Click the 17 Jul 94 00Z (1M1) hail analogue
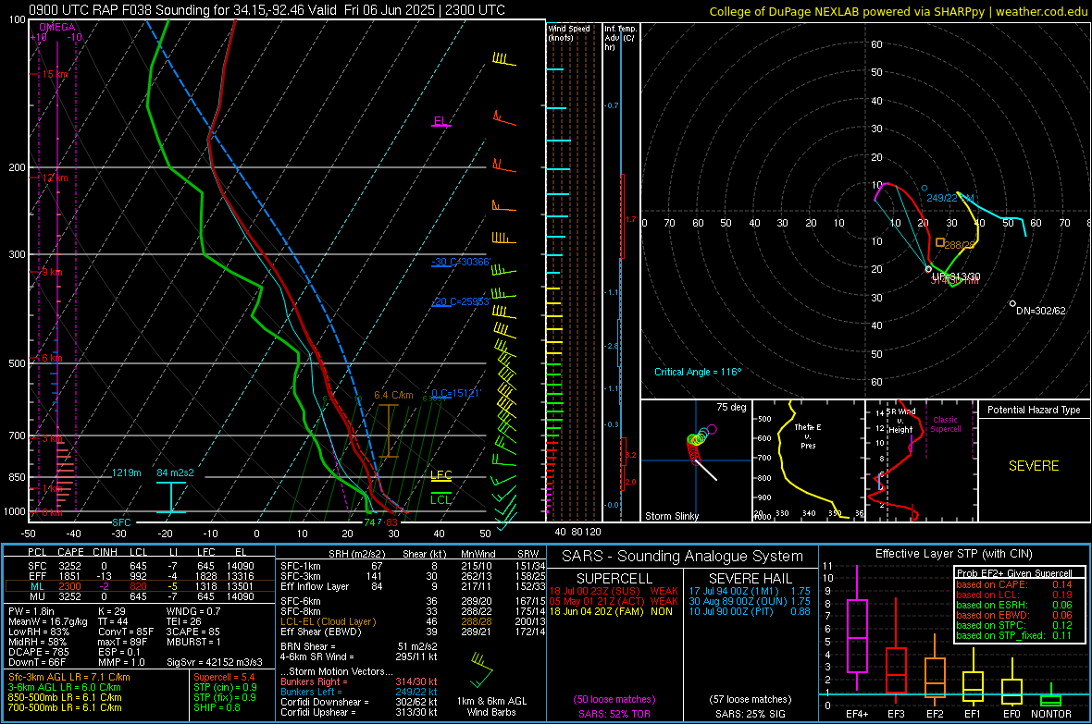The image size is (1092, 724). pyautogui.click(x=734, y=591)
